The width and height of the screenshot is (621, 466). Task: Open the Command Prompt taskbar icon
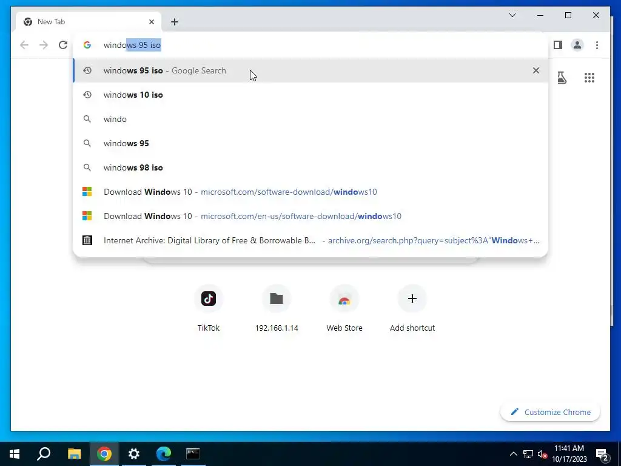tap(193, 454)
